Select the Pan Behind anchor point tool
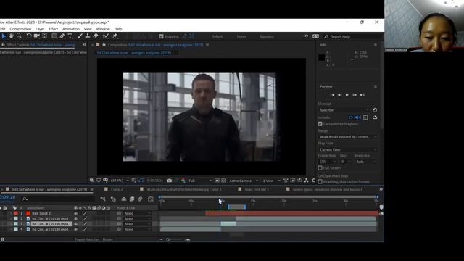The image size is (464, 261). (45, 36)
